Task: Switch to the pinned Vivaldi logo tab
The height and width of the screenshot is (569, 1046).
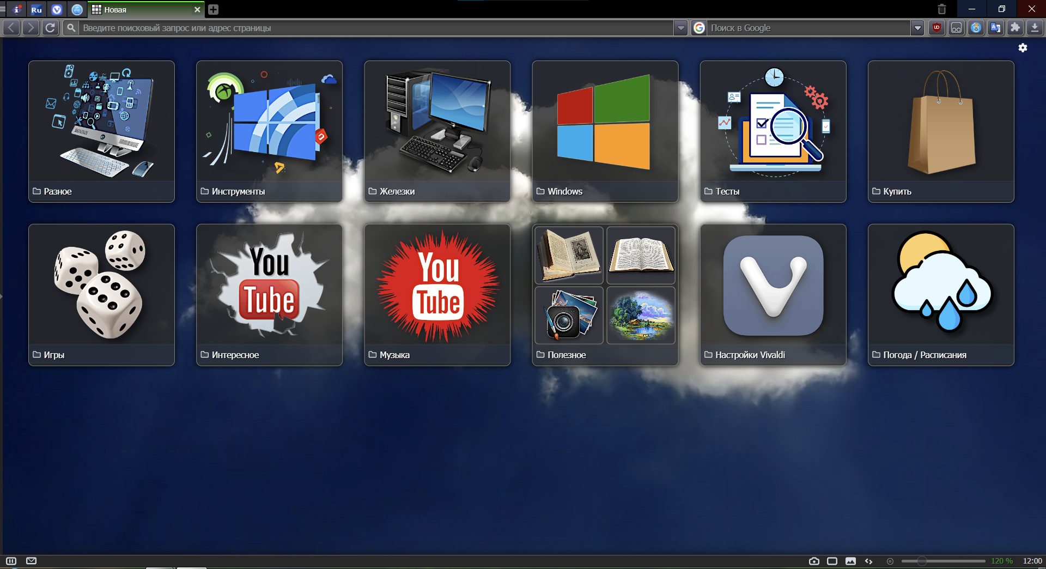Action: pyautogui.click(x=57, y=9)
